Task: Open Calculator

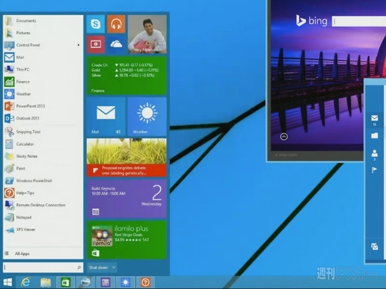Action: click(43, 144)
